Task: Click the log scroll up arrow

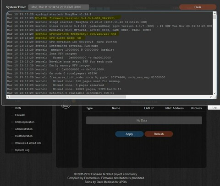Action: coord(214,13)
